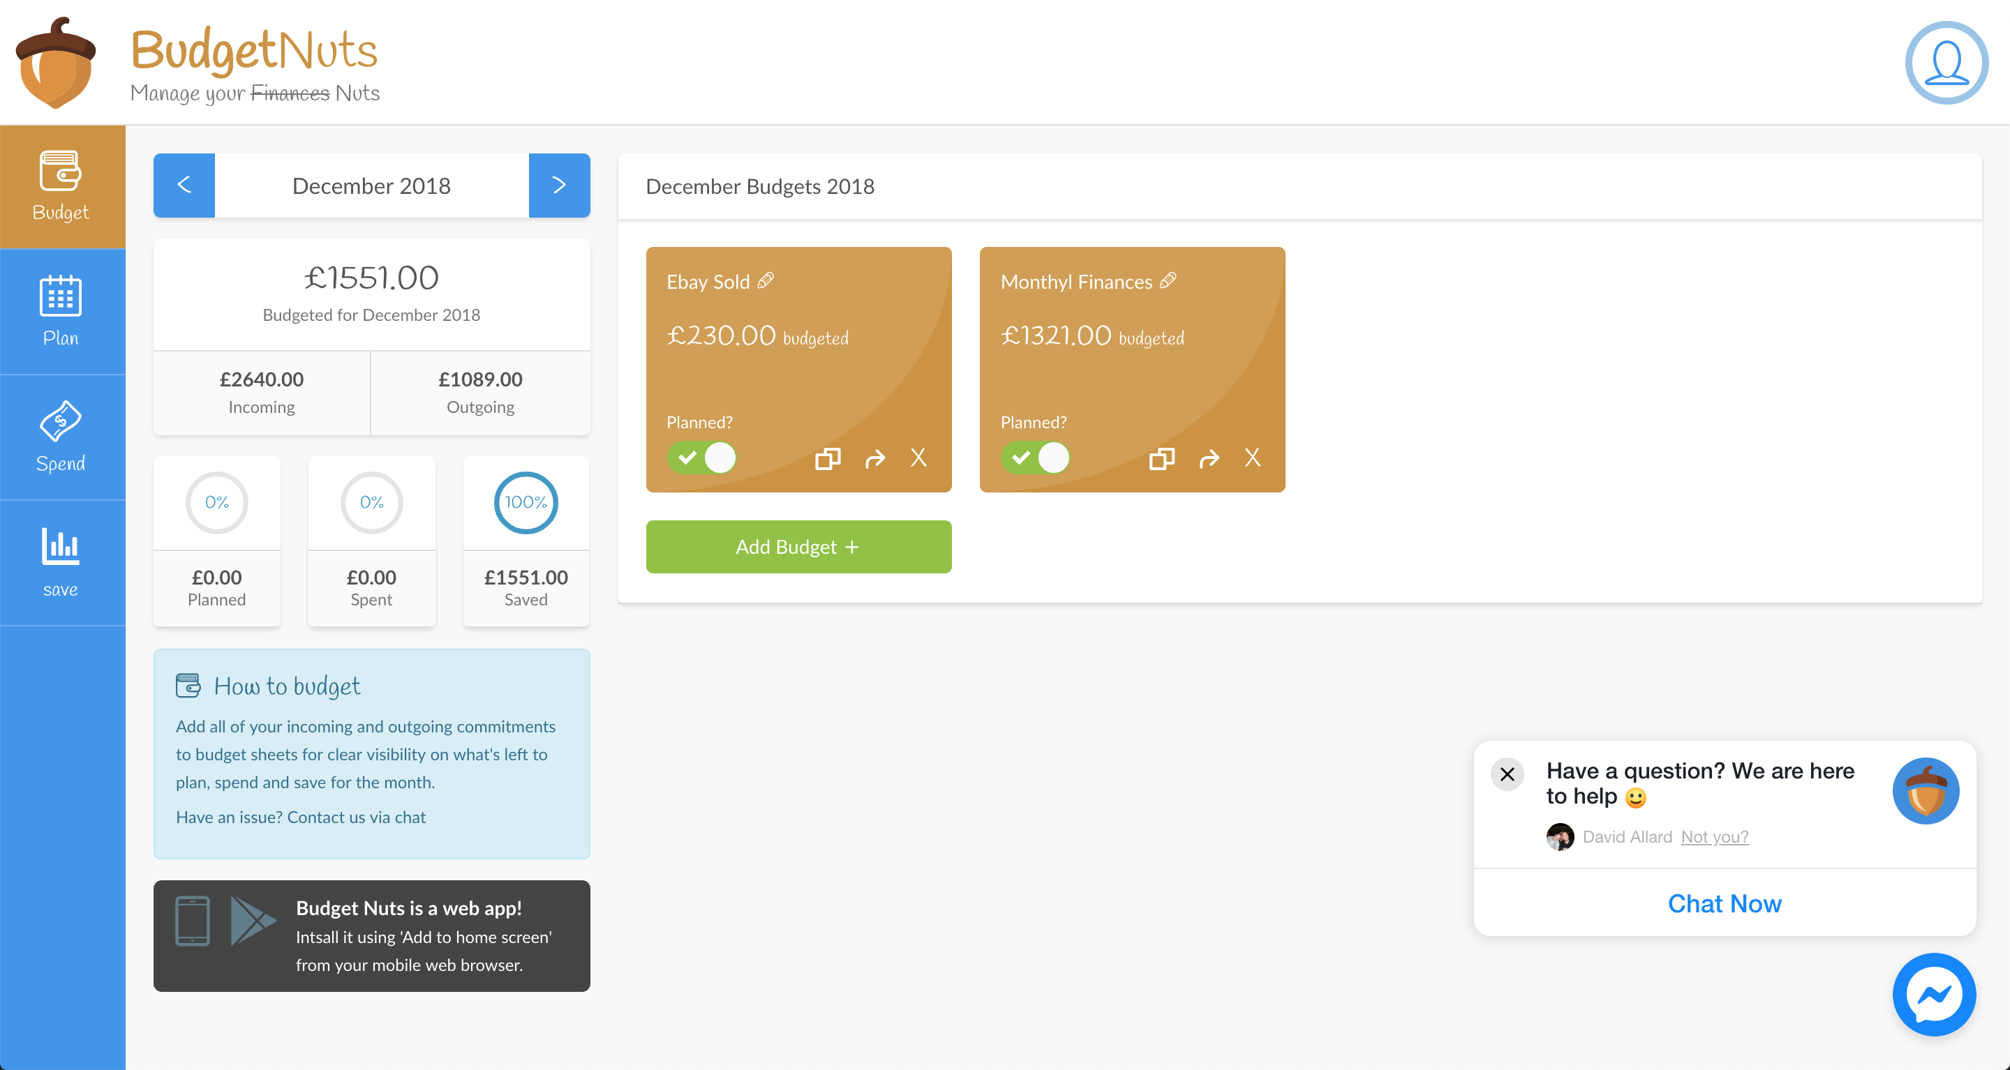
Task: Duplicate the Monthyl Finances budget
Action: [x=1161, y=458]
